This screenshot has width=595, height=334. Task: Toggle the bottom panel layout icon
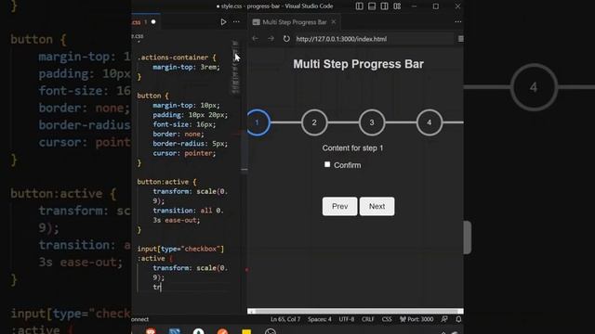point(372,6)
